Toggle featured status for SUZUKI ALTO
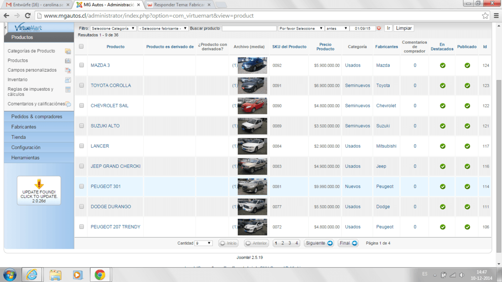The image size is (502, 282). point(443,126)
